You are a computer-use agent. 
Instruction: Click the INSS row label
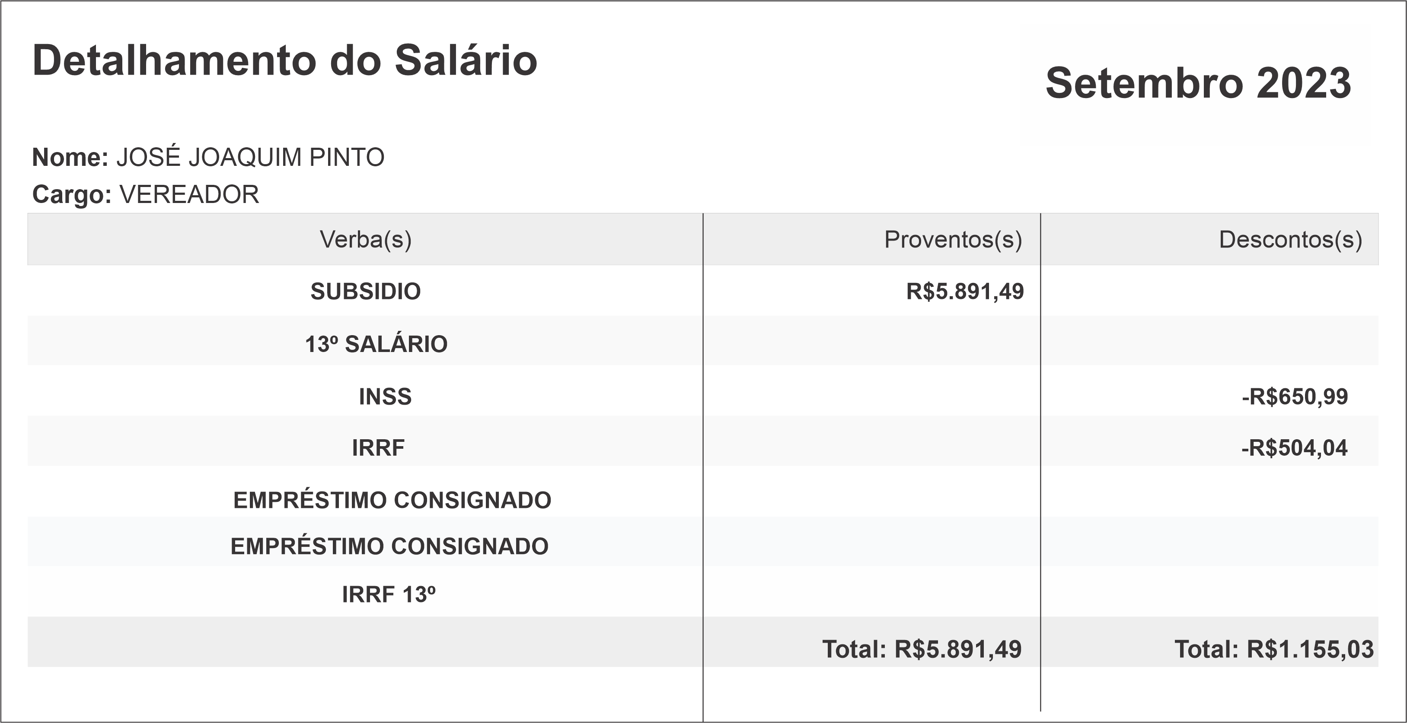tap(385, 396)
